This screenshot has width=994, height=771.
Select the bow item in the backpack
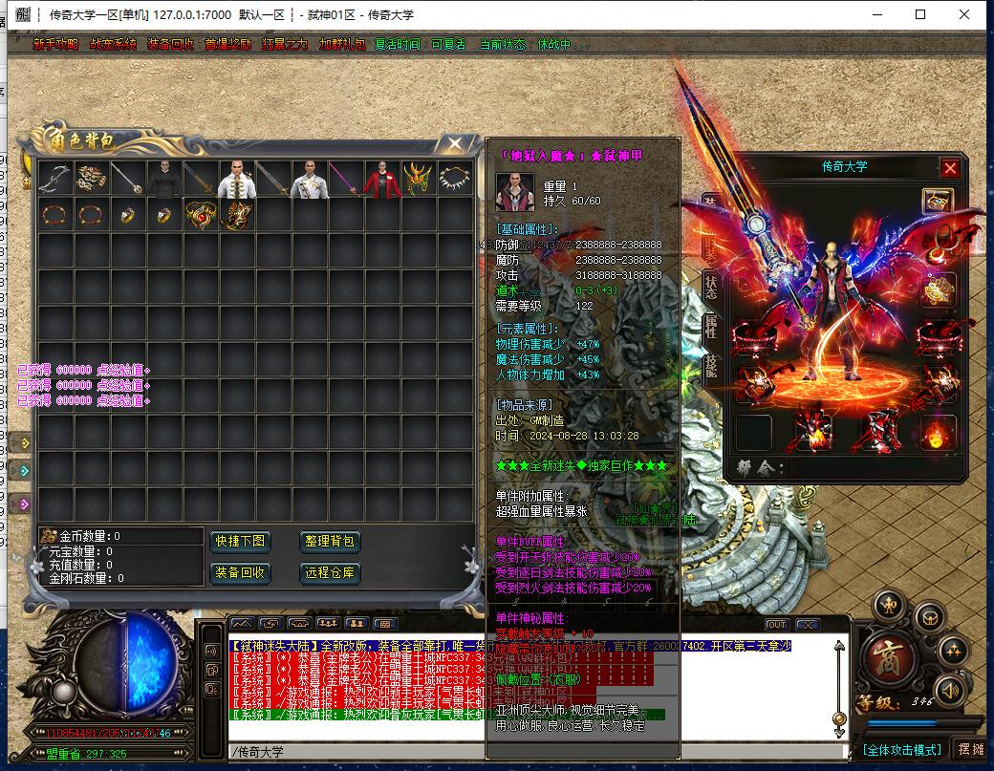pos(55,179)
